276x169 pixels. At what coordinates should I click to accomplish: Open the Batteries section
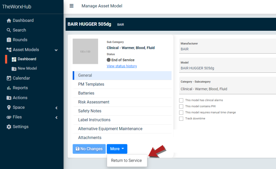click(x=122, y=93)
